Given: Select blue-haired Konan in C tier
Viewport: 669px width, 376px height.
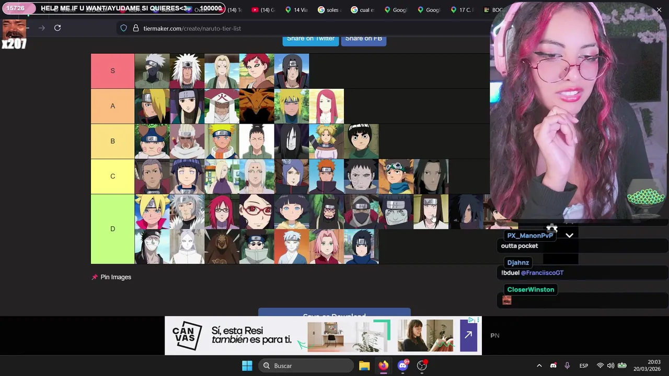Looking at the screenshot, I should tap(292, 176).
